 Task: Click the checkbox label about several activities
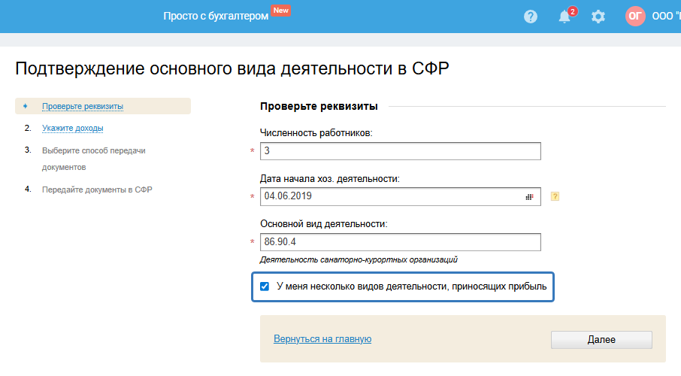click(416, 287)
